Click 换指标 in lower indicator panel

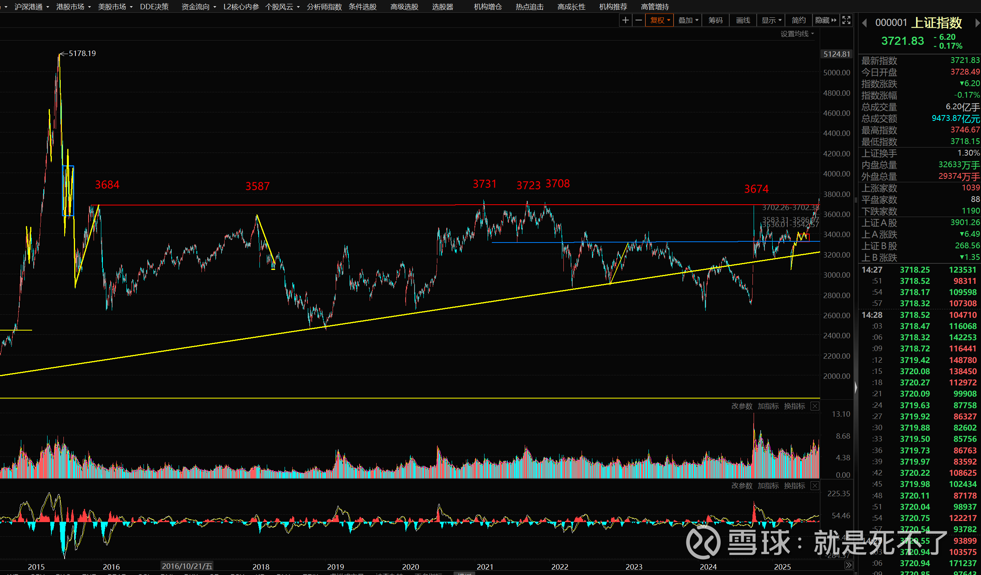click(794, 485)
